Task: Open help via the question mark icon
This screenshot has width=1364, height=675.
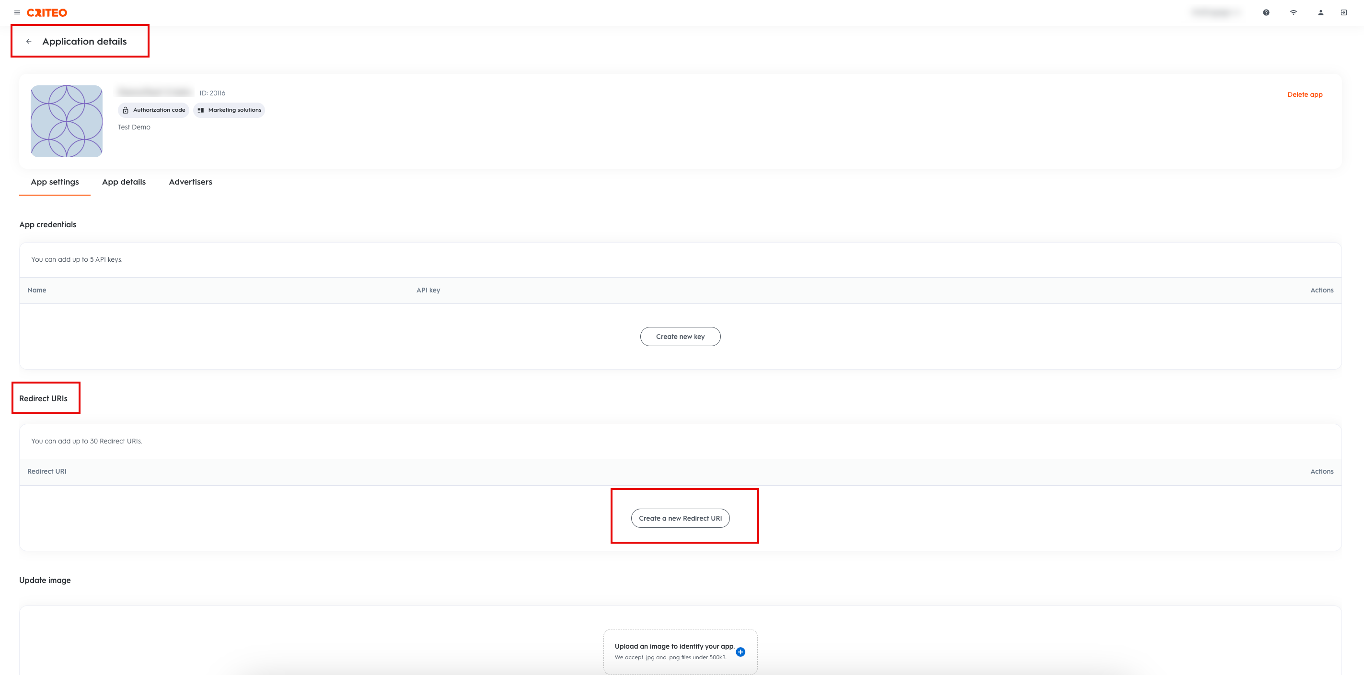Action: click(x=1267, y=12)
